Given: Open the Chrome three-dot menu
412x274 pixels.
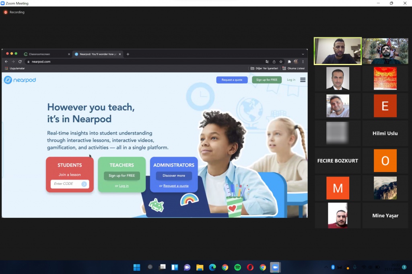Looking at the screenshot, I should coord(303,62).
